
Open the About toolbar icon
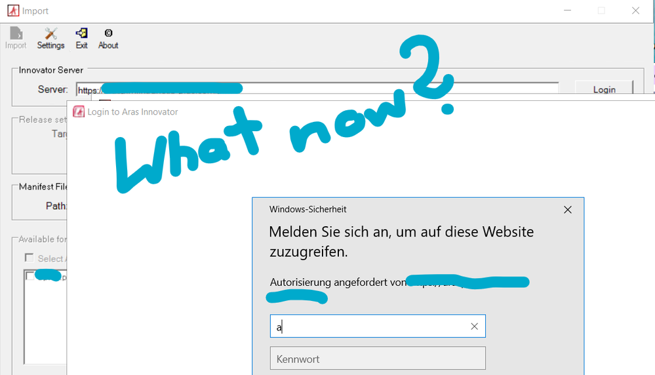(x=108, y=38)
